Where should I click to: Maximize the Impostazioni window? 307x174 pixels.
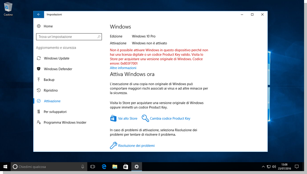[x=252, y=15]
